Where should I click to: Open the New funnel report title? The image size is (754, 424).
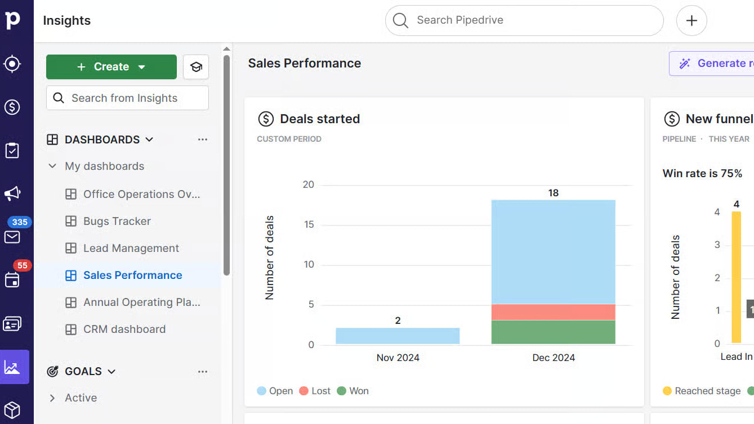pos(719,119)
